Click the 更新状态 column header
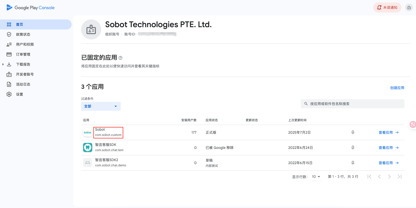The height and width of the screenshot is (208, 416). pyautogui.click(x=252, y=120)
